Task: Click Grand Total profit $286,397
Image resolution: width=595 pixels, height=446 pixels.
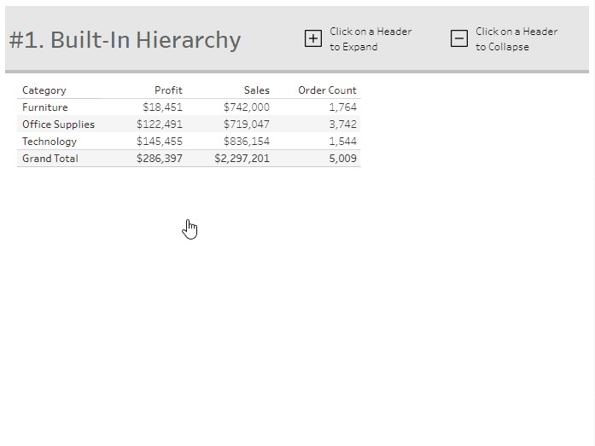Action: pos(160,159)
